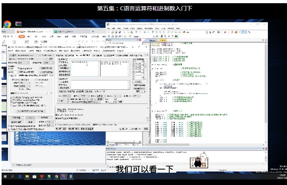The height and width of the screenshot is (185, 287).
Task: Click the Rebuild all icon in Keil
Action: pos(116,36)
